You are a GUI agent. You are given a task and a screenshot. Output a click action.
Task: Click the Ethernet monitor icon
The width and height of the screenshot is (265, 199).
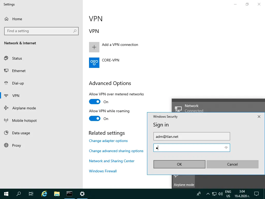(x=6, y=70)
